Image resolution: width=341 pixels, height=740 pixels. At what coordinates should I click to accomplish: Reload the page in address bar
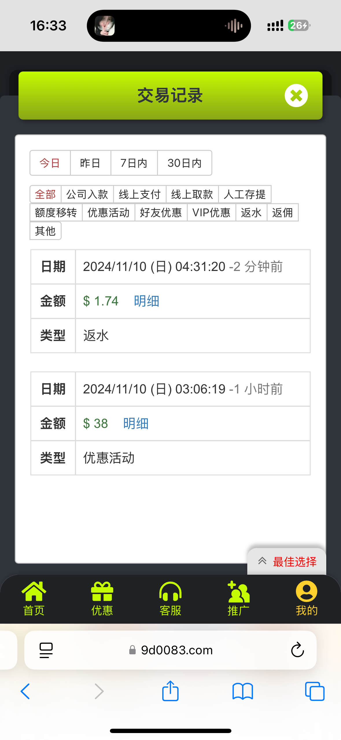pos(297,650)
